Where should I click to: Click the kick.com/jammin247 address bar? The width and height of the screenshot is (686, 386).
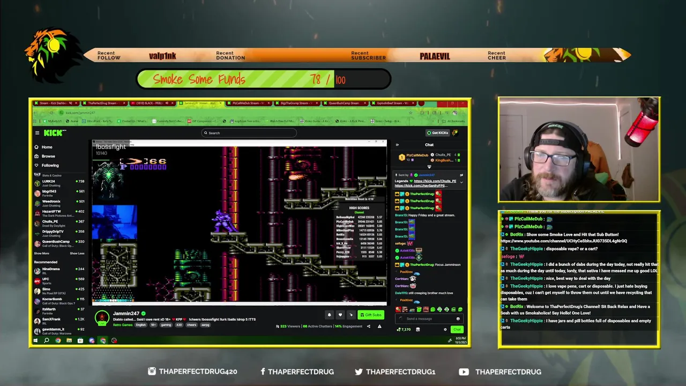click(236, 113)
